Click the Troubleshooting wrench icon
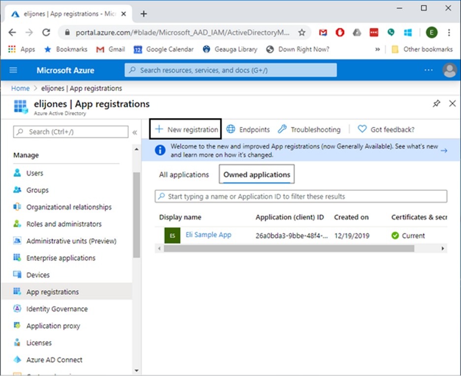 [x=282, y=129]
